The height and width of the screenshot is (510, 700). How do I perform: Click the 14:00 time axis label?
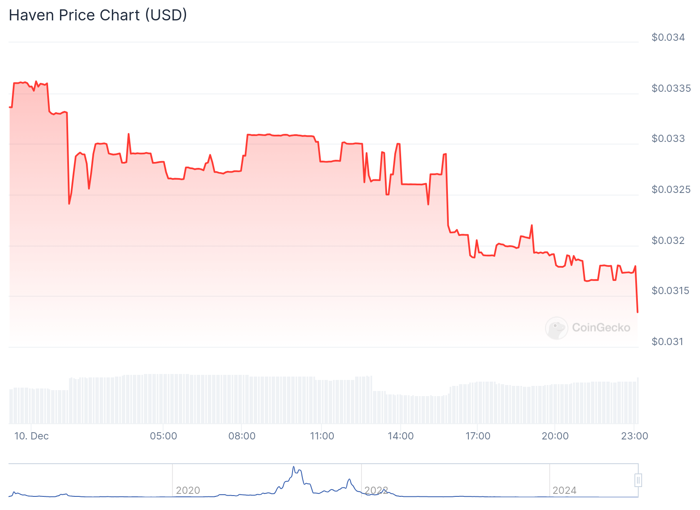tap(401, 436)
